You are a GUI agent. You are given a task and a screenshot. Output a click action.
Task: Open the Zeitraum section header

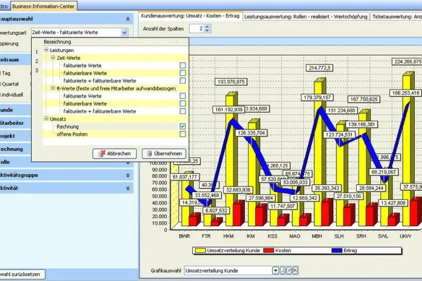[16, 60]
